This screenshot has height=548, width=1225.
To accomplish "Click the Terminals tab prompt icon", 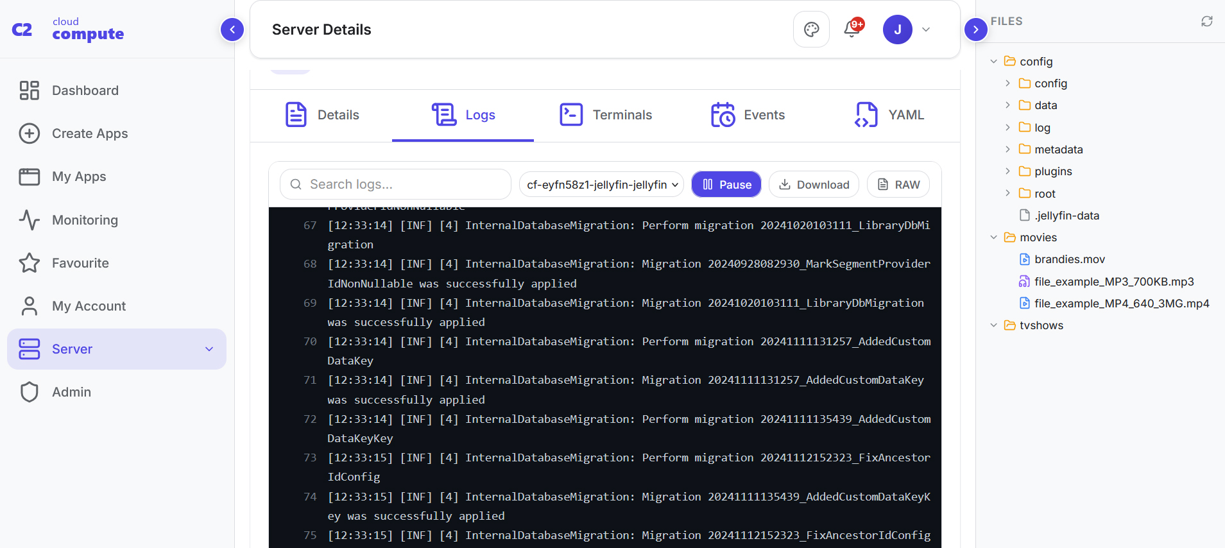I will (571, 115).
